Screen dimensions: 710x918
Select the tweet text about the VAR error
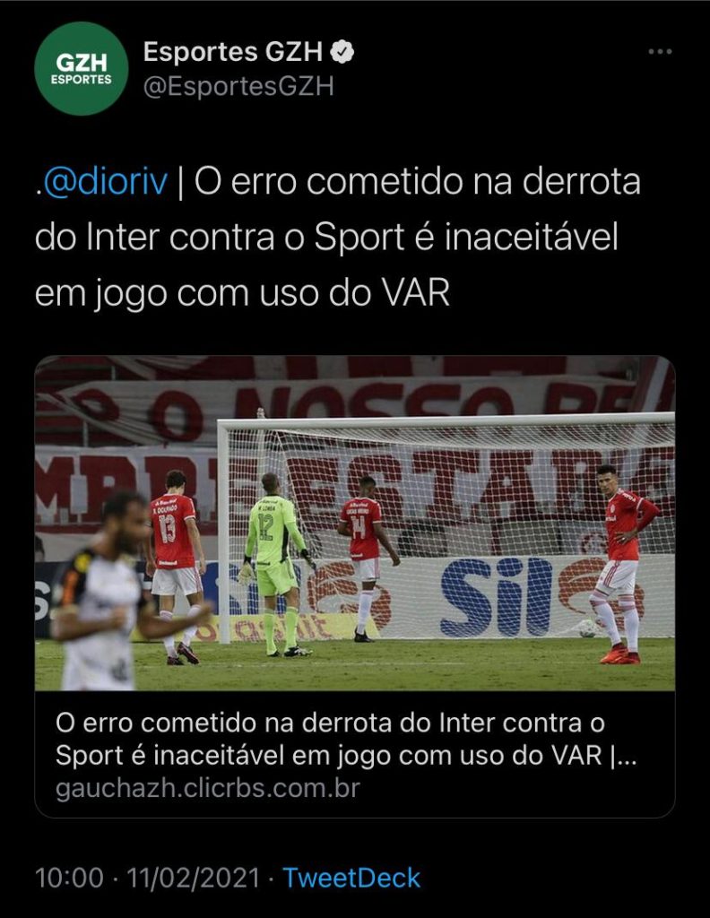click(338, 237)
